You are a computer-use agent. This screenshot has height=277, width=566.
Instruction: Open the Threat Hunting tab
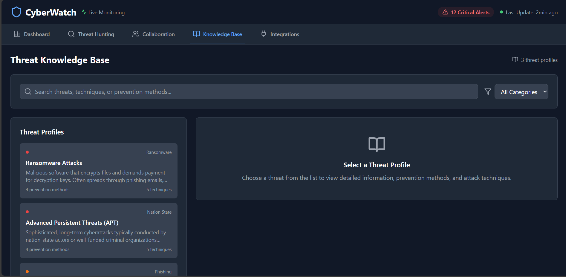[91, 34]
